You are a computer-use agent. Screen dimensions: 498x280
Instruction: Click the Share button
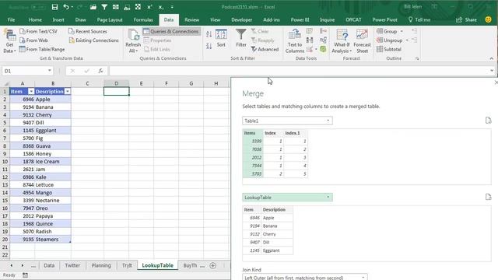click(x=467, y=19)
